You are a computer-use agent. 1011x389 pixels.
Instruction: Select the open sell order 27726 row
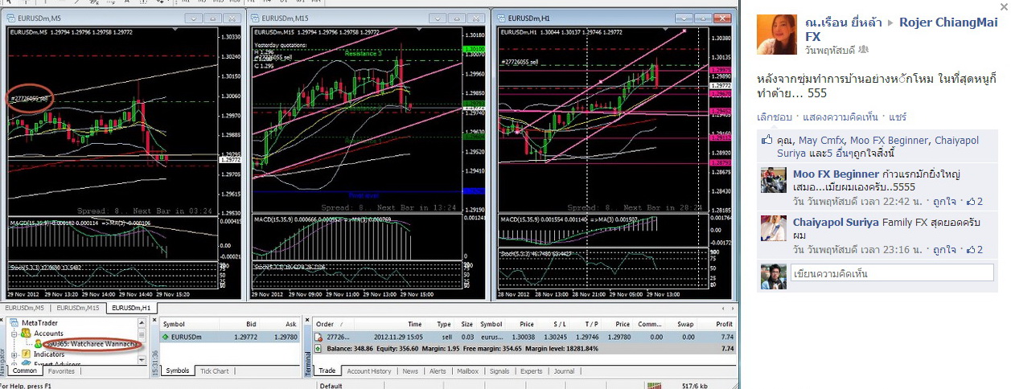tap(524, 338)
